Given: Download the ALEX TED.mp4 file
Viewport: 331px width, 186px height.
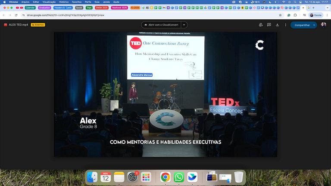Looking at the screenshot, I should [x=277, y=25].
